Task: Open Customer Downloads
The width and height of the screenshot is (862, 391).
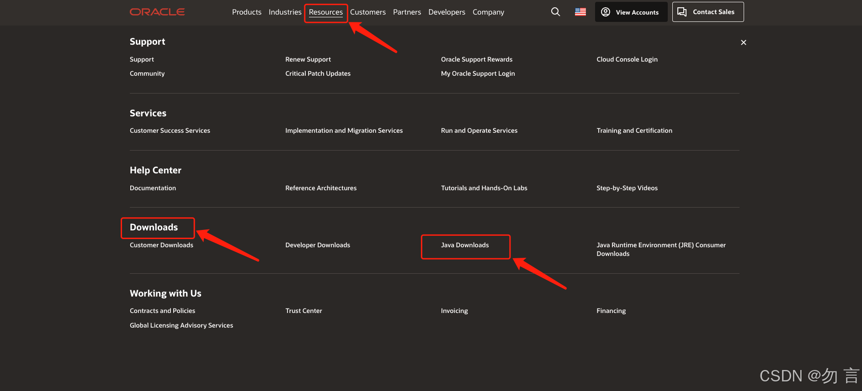Action: [161, 245]
